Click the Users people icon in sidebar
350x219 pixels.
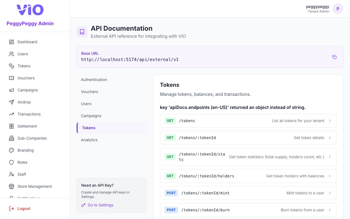[x=11, y=54]
